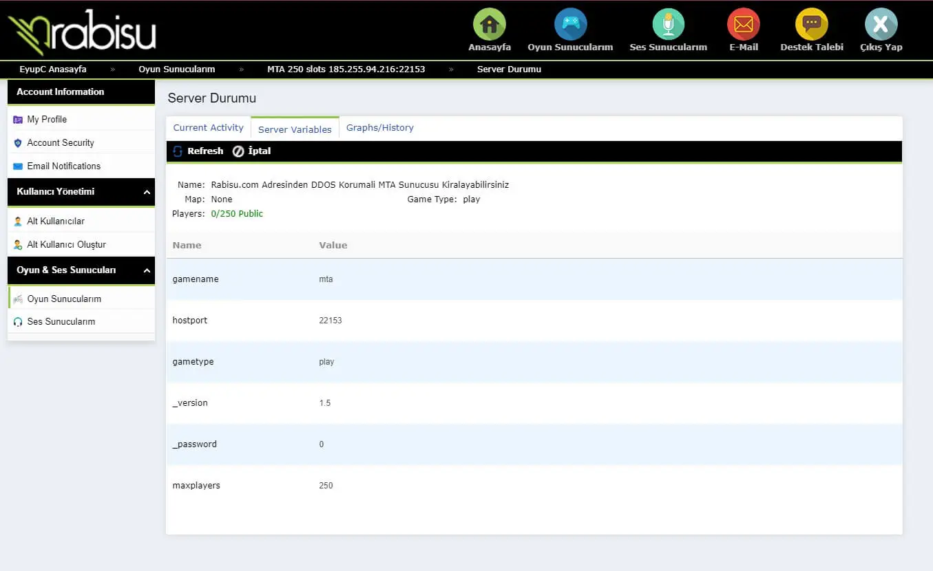Click the Server Durumu page heading
The image size is (933, 571).
click(x=212, y=99)
